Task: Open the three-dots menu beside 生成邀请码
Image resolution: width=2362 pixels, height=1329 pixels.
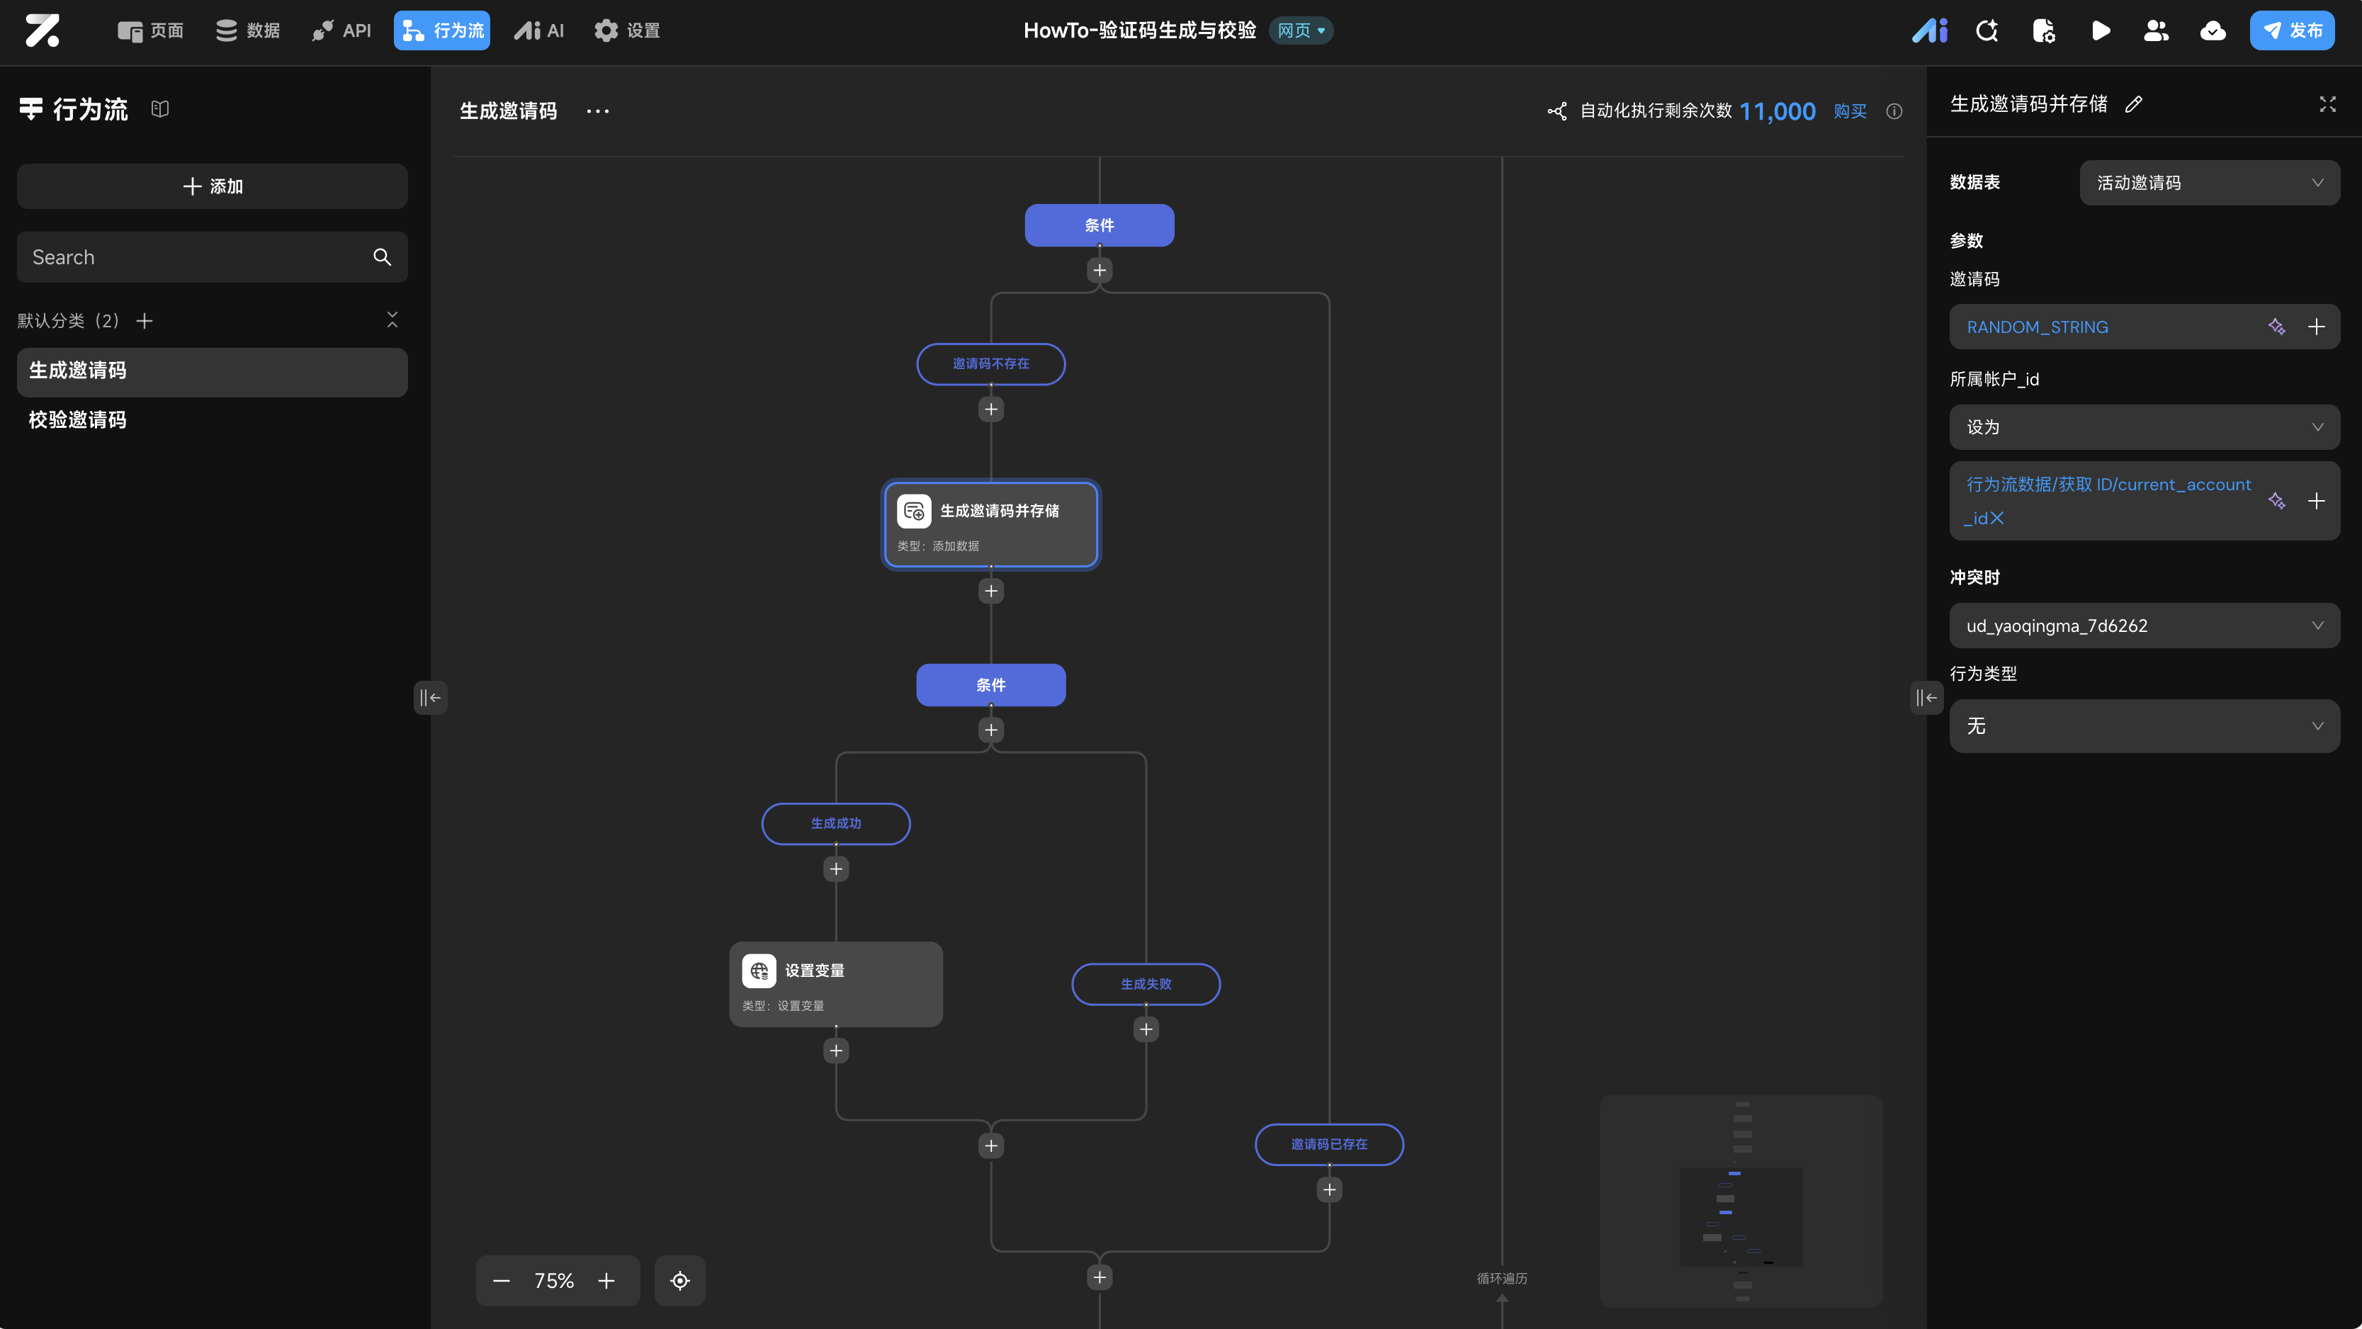Action: tap(598, 111)
